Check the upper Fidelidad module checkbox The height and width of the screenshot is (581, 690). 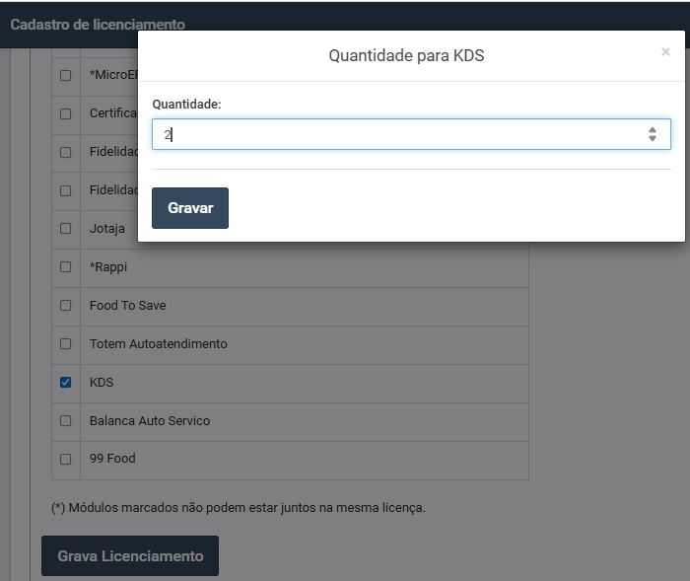pyautogui.click(x=66, y=152)
